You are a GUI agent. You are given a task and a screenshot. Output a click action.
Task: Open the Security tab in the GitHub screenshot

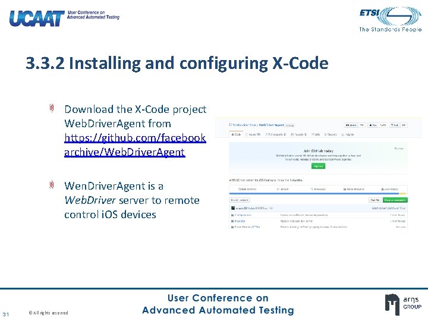tap(331, 134)
